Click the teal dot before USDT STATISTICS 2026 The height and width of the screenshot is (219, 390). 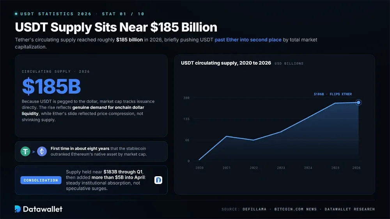pyautogui.click(x=16, y=14)
